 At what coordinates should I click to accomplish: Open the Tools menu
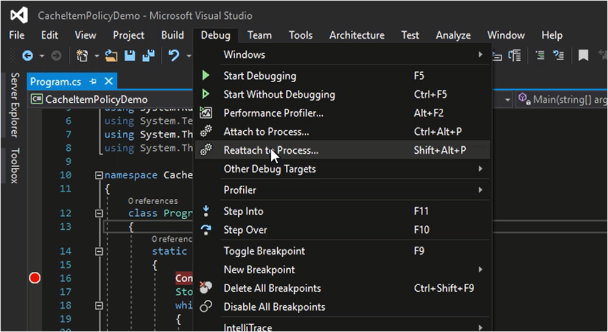[300, 35]
